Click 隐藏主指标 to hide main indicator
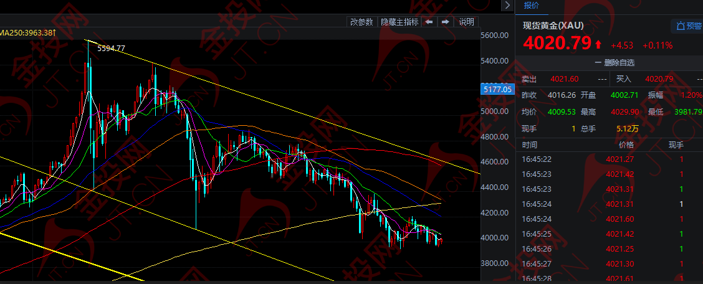The image size is (703, 284). (399, 22)
